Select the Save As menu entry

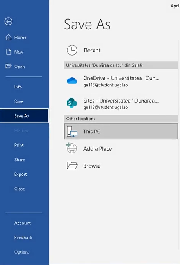click(x=25, y=116)
